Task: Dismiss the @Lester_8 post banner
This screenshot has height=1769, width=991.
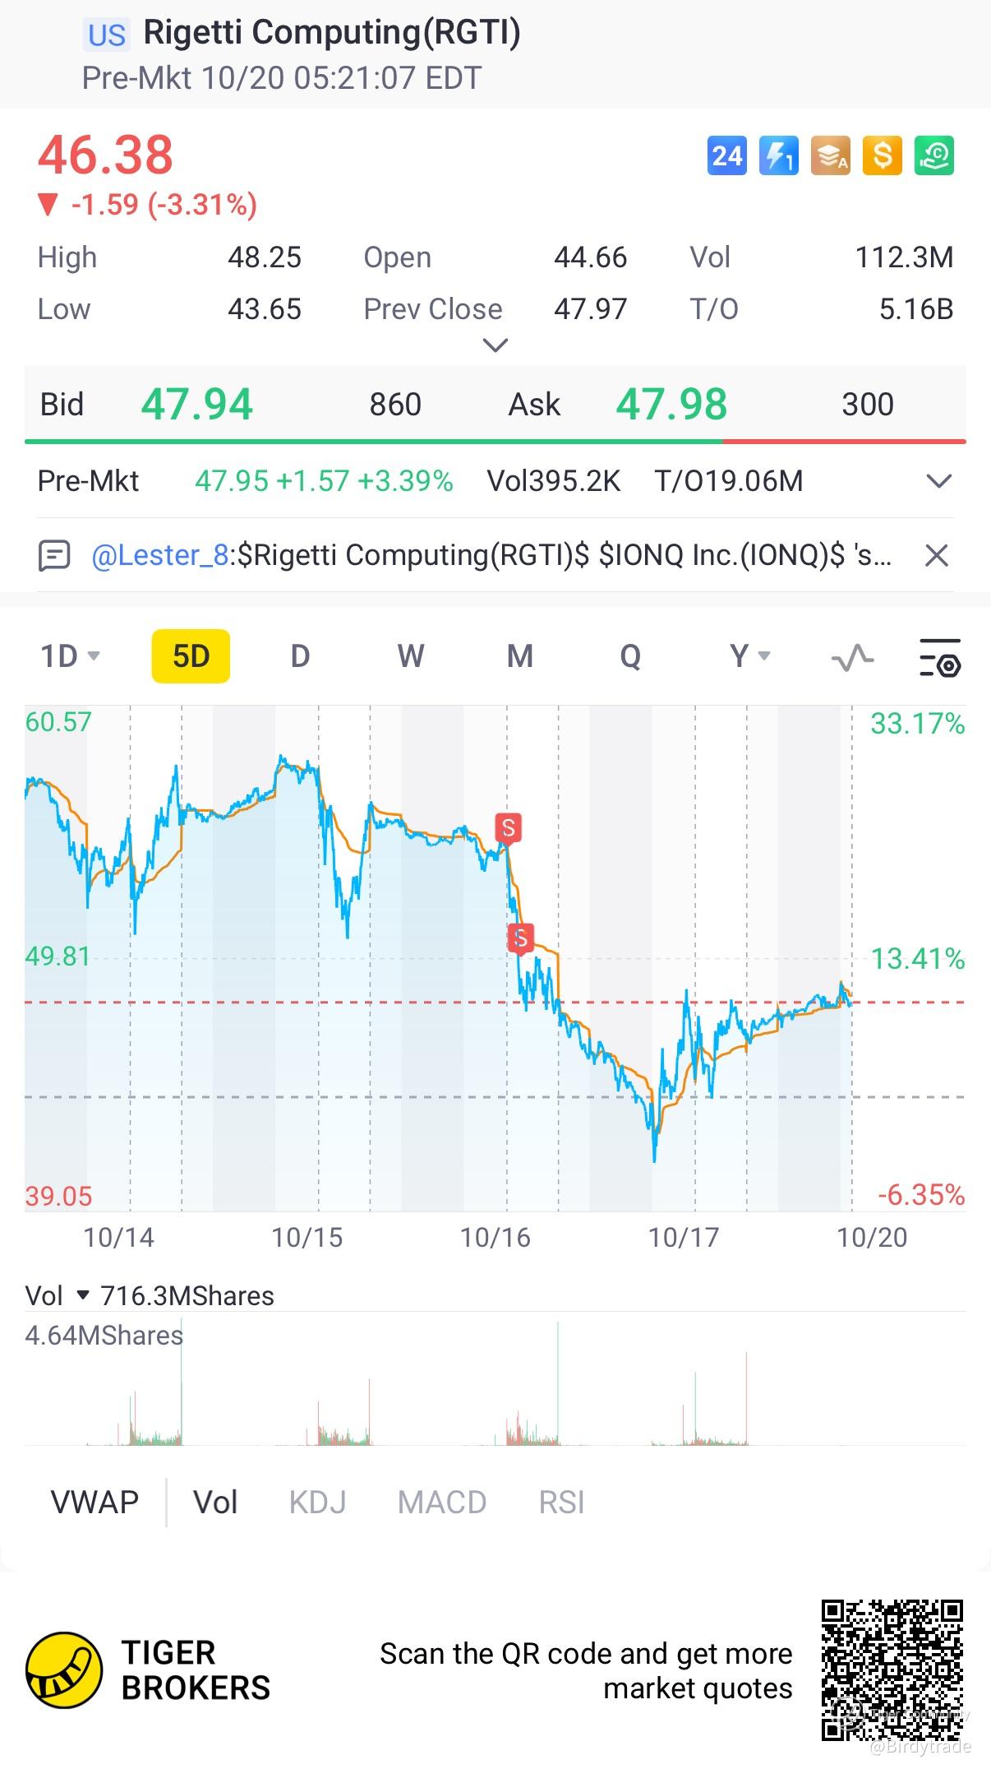Action: [x=937, y=556]
